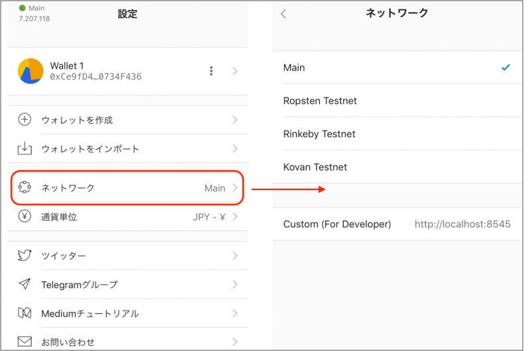This screenshot has width=531, height=351.
Task: Click the Wallet 1 name
Action: (x=67, y=66)
